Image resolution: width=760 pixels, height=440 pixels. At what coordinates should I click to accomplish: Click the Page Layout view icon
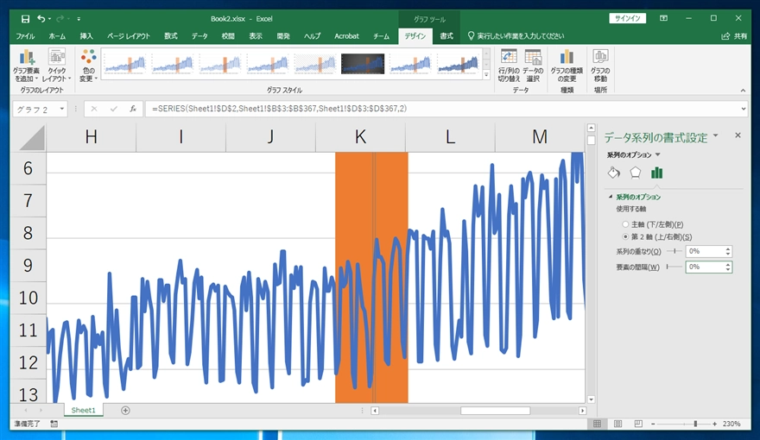click(618, 424)
